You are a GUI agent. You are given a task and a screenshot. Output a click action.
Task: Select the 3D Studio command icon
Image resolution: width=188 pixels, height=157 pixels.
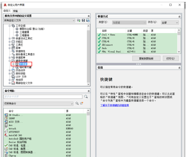click(x=6, y=115)
